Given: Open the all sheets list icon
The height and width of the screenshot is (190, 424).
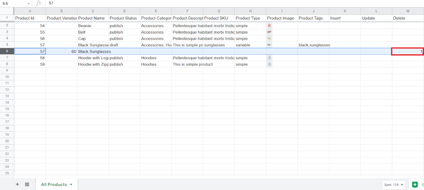Looking at the screenshot, I should [x=27, y=184].
